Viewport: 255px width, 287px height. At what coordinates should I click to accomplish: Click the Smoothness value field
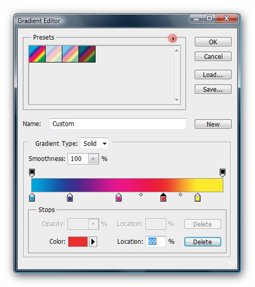(x=78, y=159)
